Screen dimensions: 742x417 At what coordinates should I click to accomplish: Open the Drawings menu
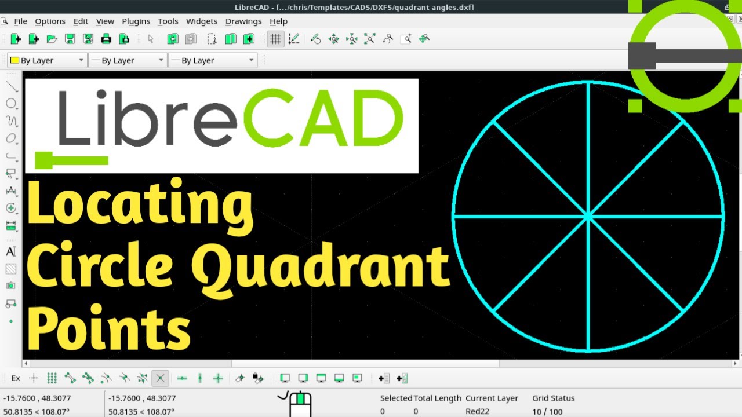tap(243, 21)
